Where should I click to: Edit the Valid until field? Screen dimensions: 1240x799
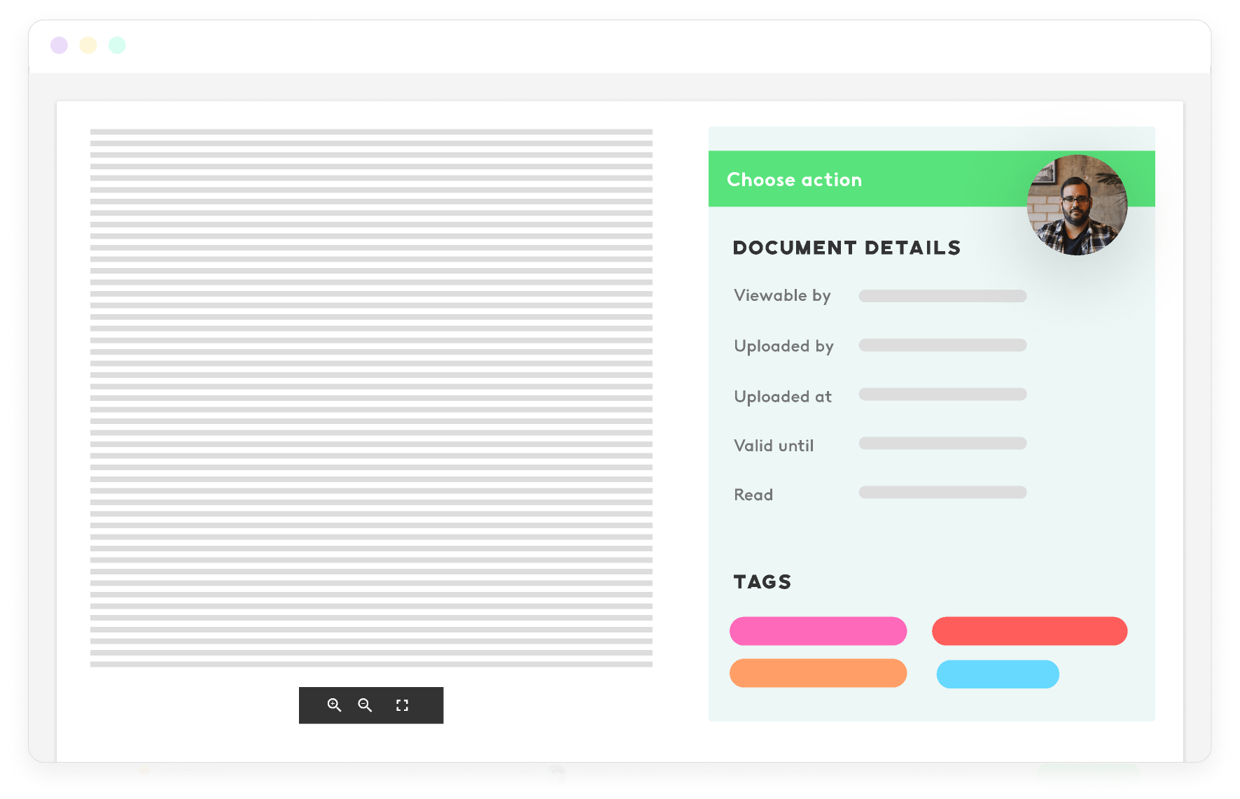(x=942, y=444)
